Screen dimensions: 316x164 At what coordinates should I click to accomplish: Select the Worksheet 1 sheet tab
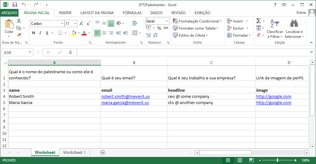click(x=74, y=152)
